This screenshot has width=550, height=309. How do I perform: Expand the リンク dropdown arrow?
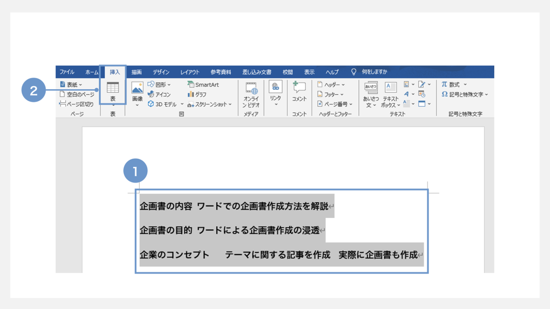pos(275,104)
